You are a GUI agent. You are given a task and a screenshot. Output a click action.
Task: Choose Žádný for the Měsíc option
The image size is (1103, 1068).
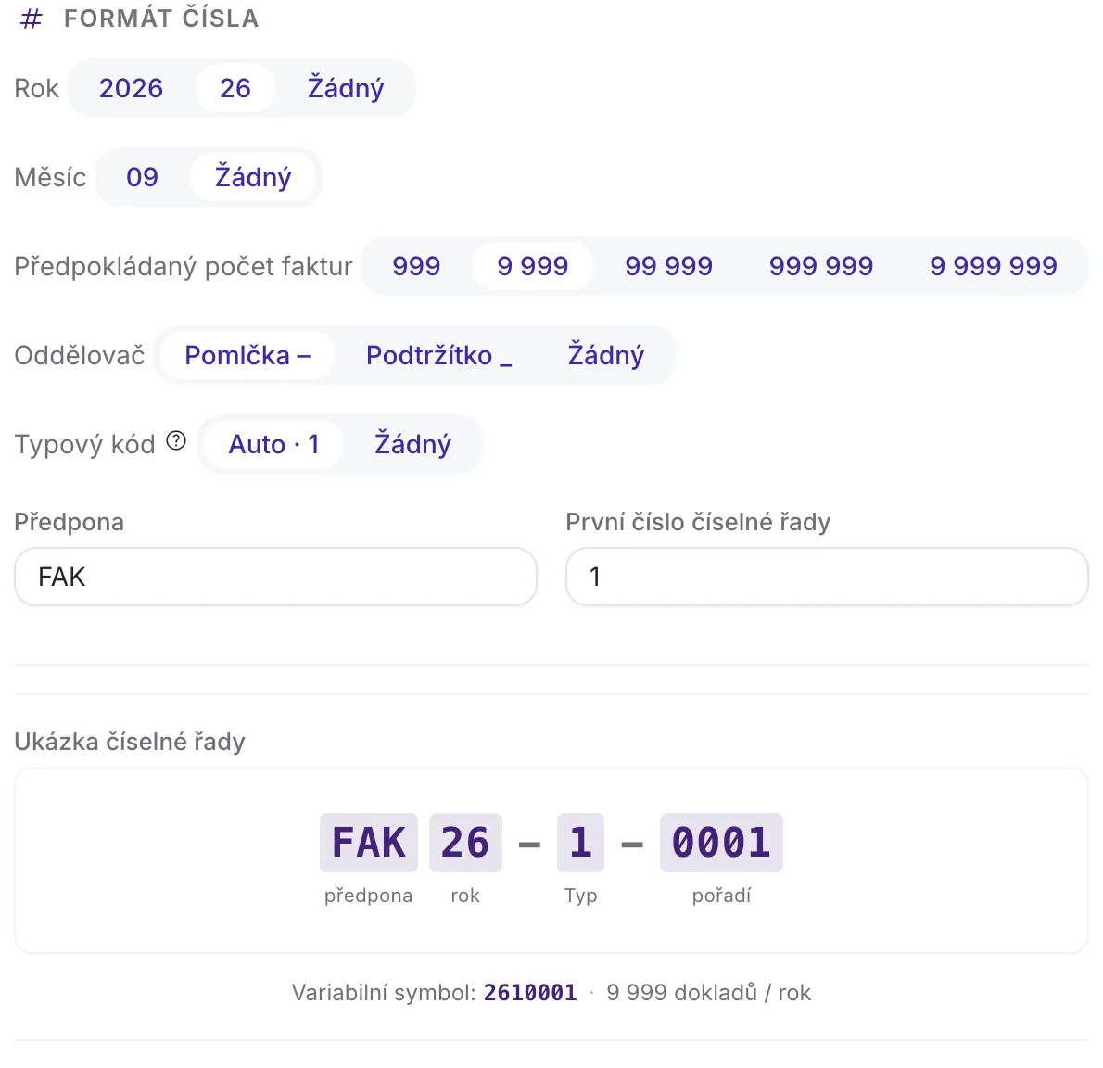click(253, 176)
